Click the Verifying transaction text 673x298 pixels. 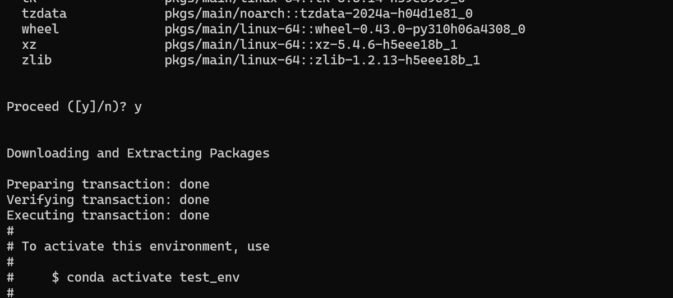coord(89,200)
